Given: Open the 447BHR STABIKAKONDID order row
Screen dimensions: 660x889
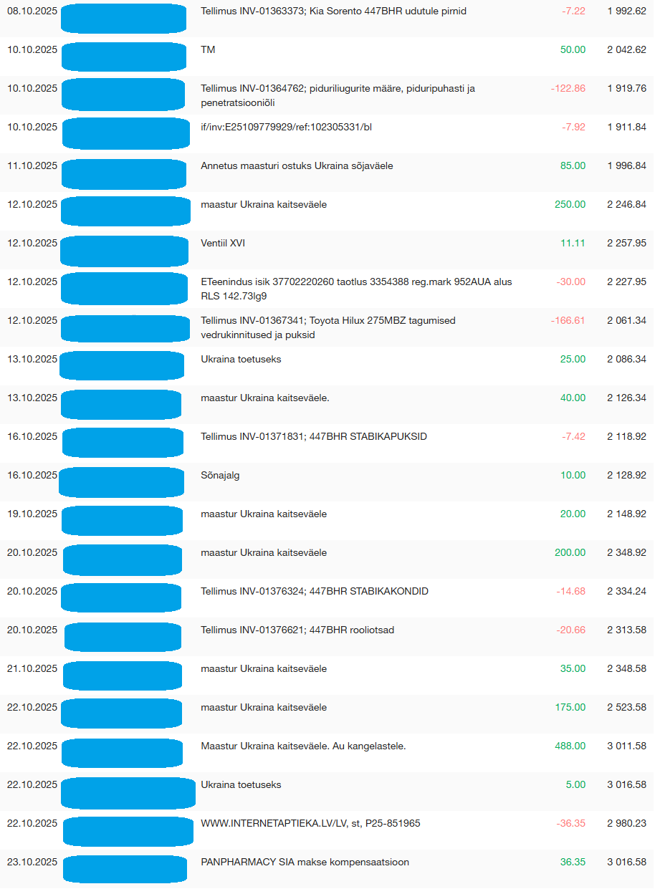Looking at the screenshot, I should pyautogui.click(x=314, y=592).
